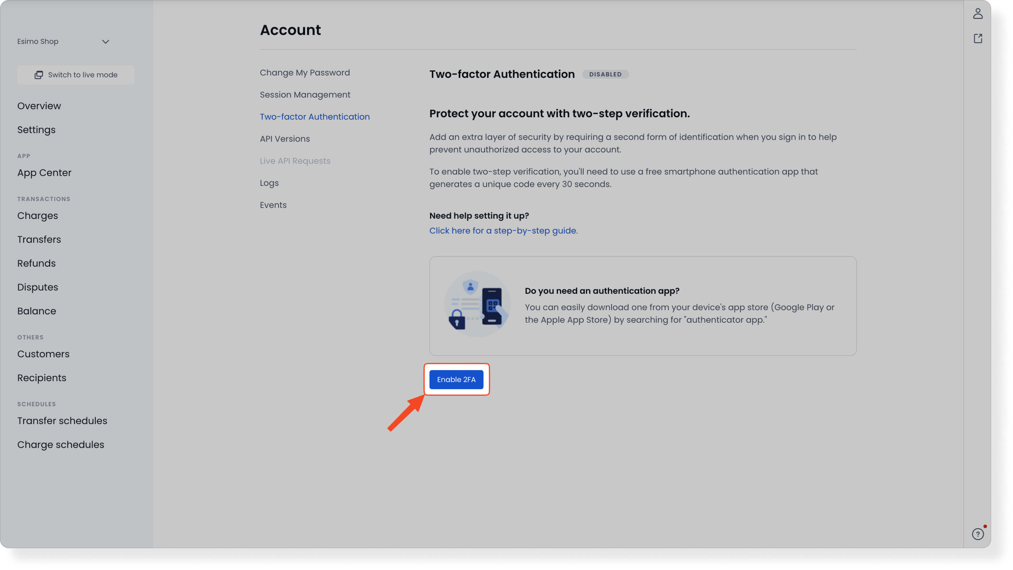Click the Enable 2FA button
This screenshot has width=1013, height=570.
pos(456,379)
